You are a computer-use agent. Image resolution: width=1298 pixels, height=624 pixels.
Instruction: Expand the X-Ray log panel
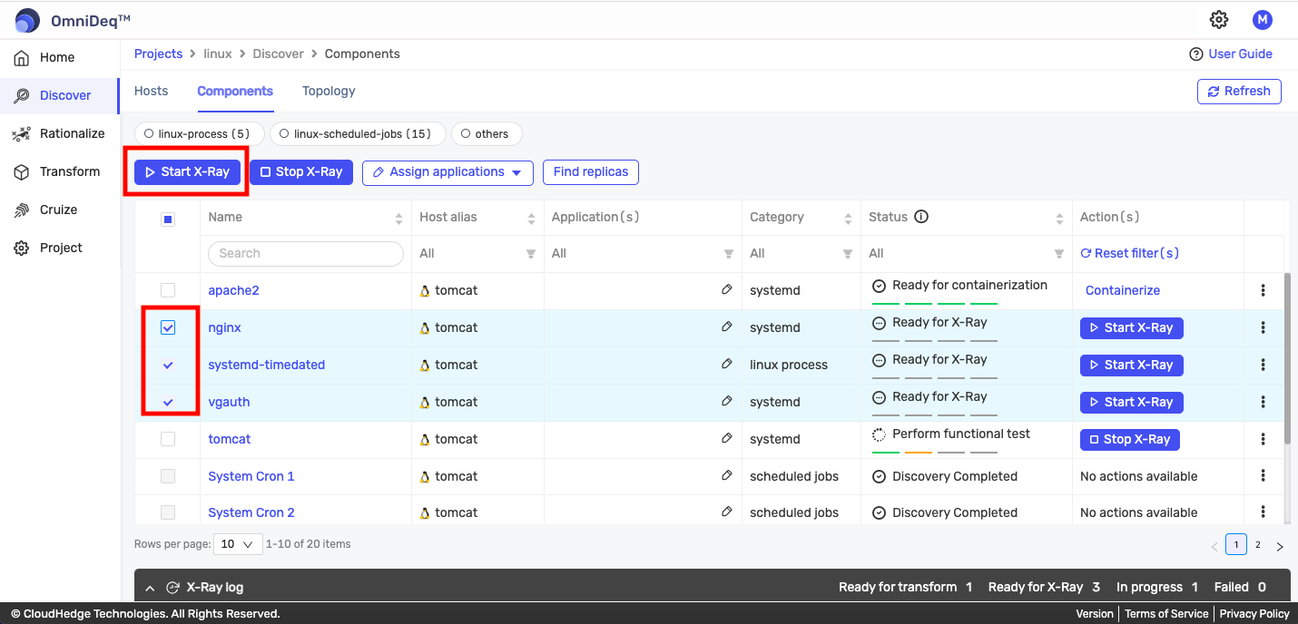pos(151,588)
